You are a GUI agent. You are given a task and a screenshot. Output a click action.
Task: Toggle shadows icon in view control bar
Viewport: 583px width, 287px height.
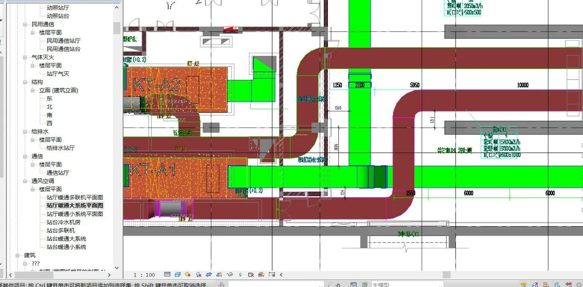pos(199,275)
